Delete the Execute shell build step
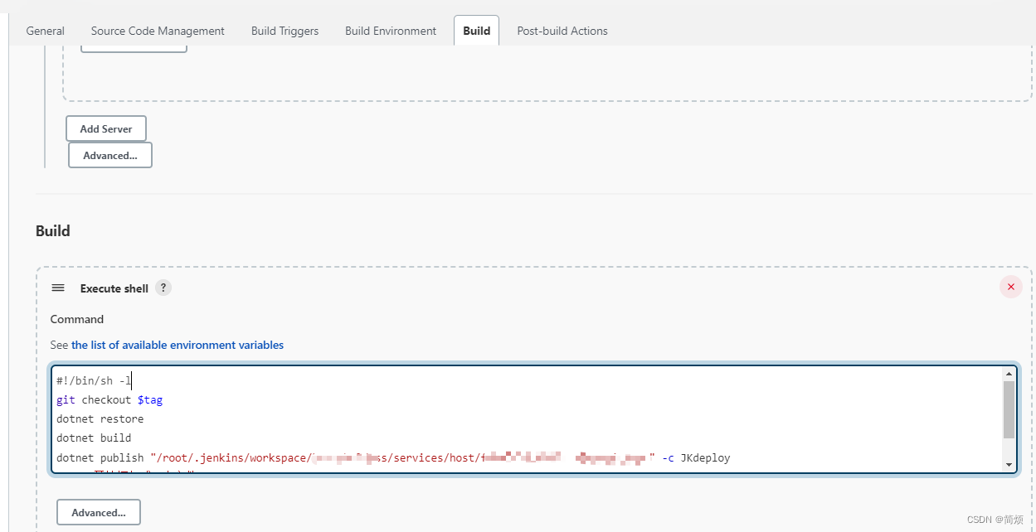The width and height of the screenshot is (1036, 532). (1010, 288)
